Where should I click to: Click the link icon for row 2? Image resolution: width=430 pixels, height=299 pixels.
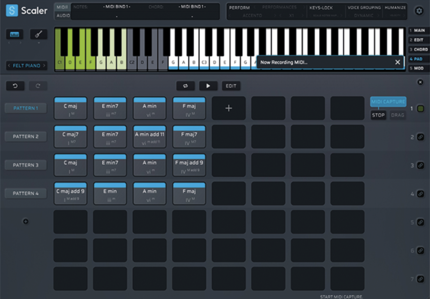point(420,137)
